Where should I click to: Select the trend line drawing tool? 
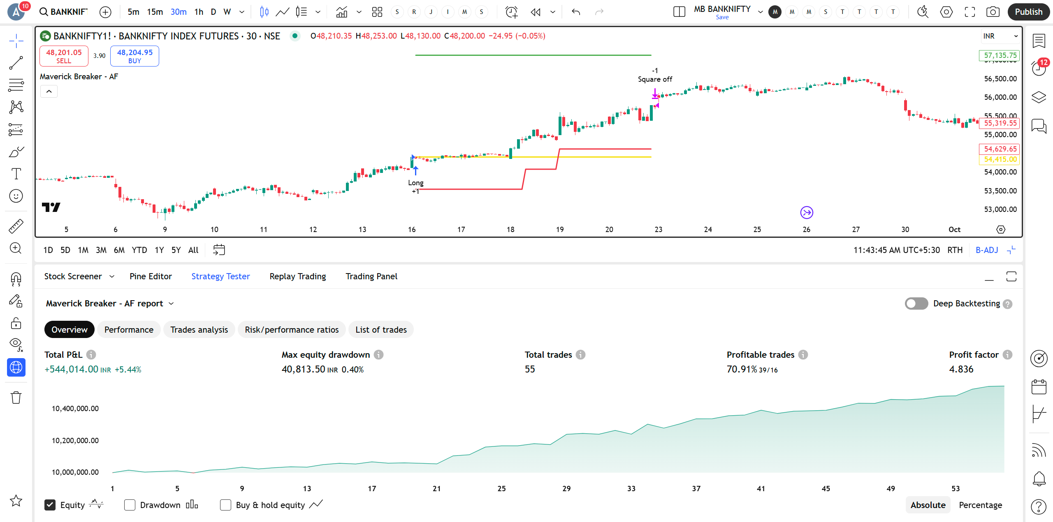tap(16, 63)
